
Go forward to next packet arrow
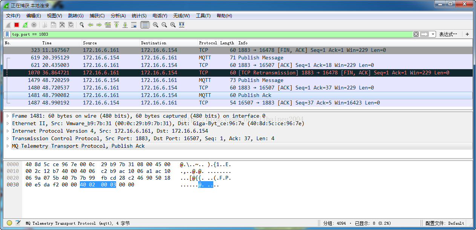point(99,25)
